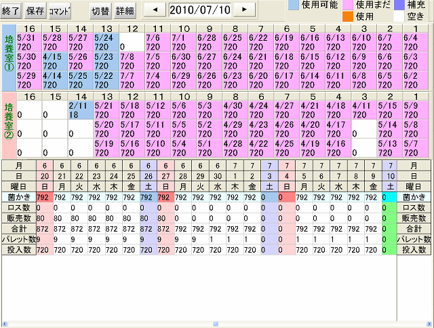Click the date field 2010/07/10
Screen dimensions: 434x328
coord(200,10)
